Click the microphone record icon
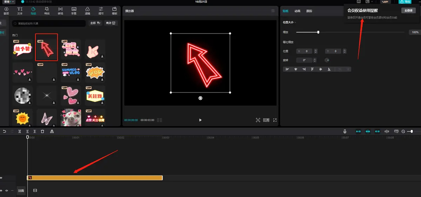This screenshot has width=421, height=197. coord(345,131)
